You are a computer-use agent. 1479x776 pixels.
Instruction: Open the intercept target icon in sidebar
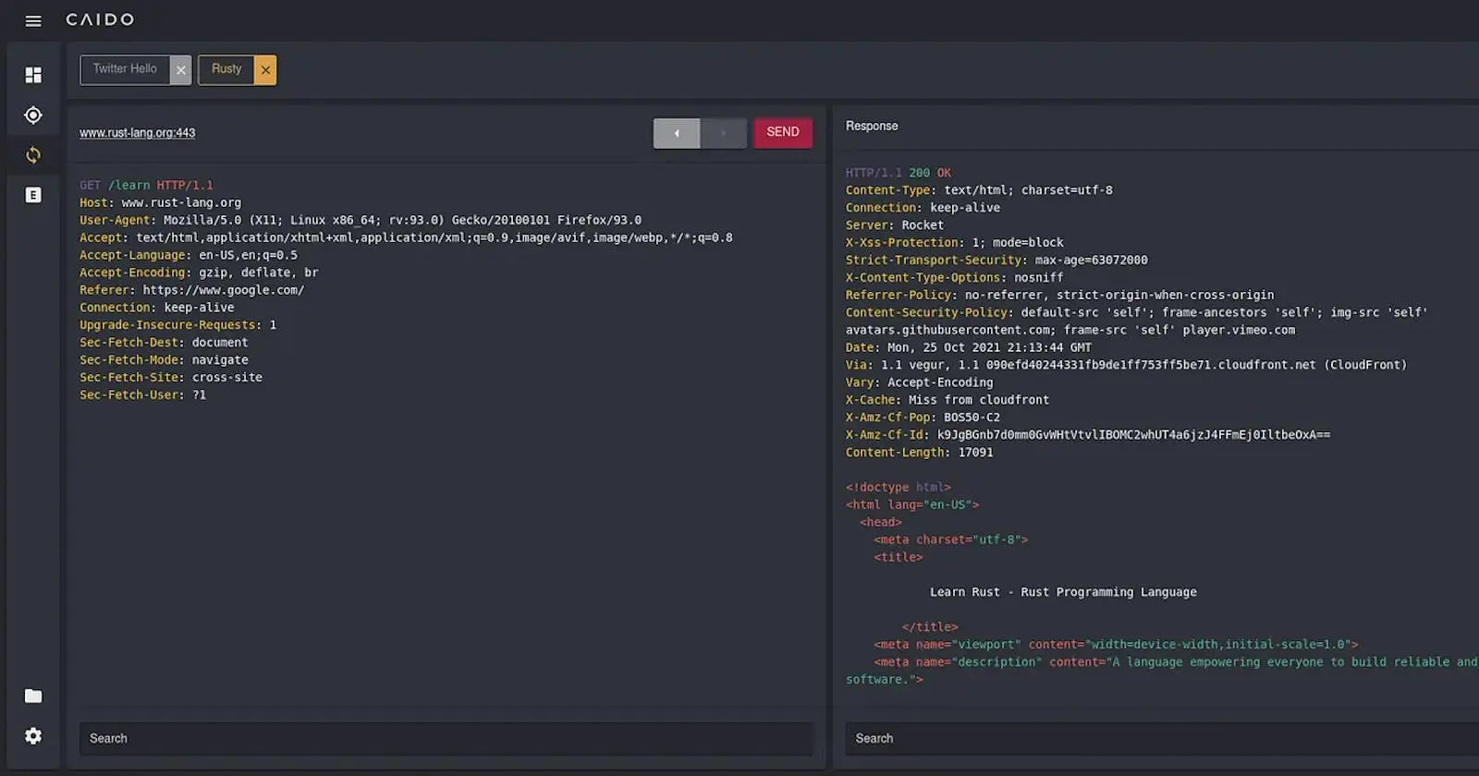pos(33,115)
